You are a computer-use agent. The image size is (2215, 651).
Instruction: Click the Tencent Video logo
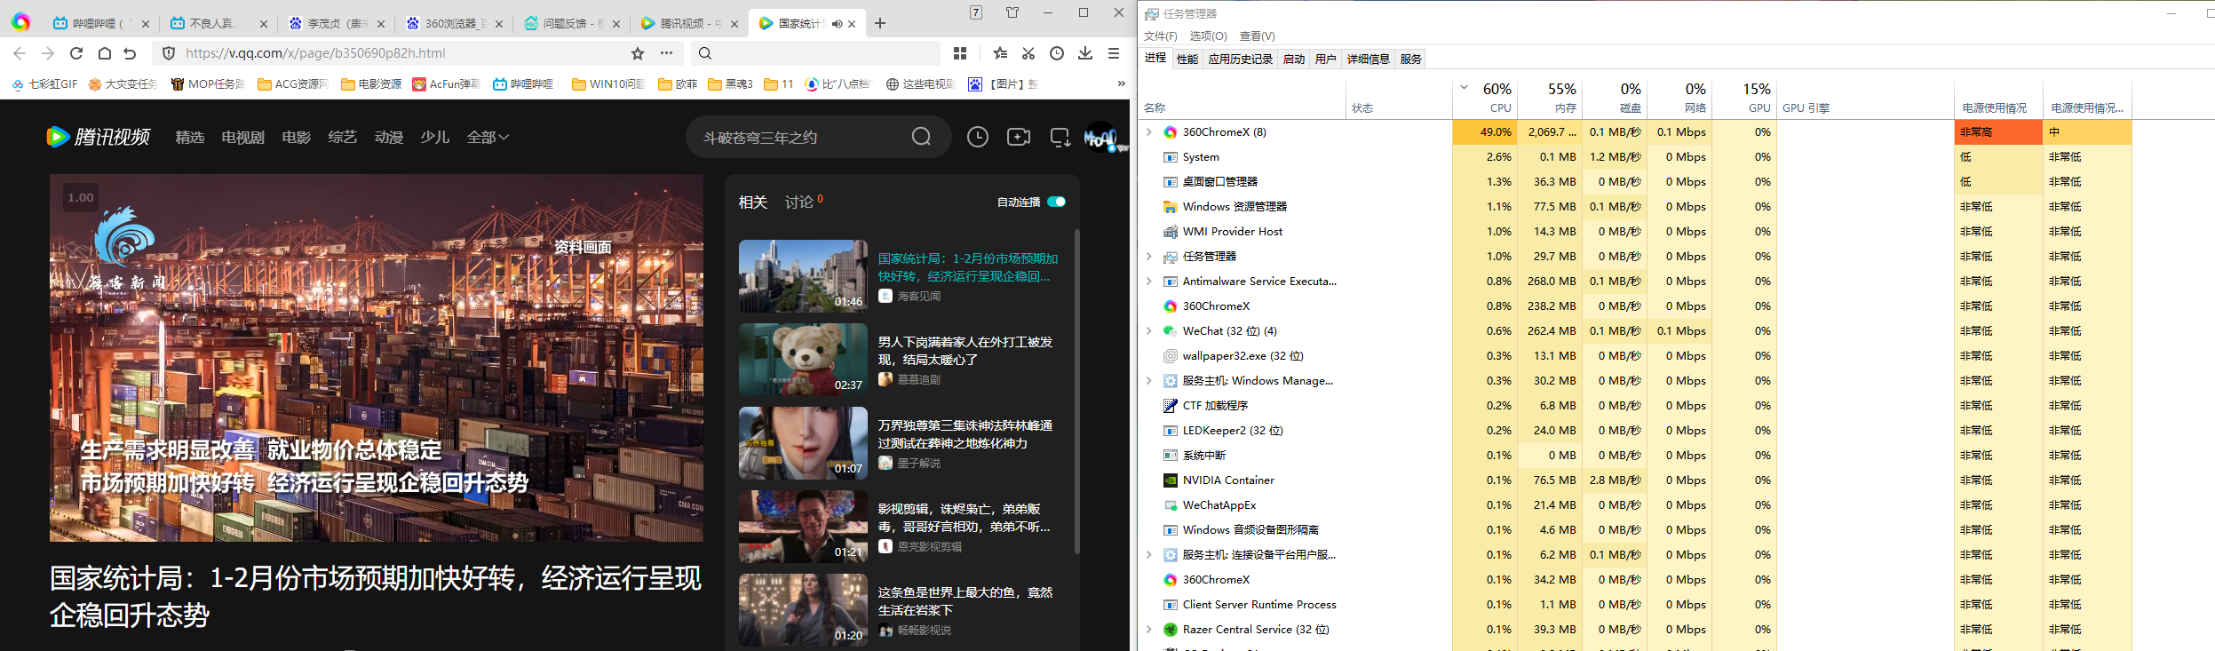click(98, 137)
